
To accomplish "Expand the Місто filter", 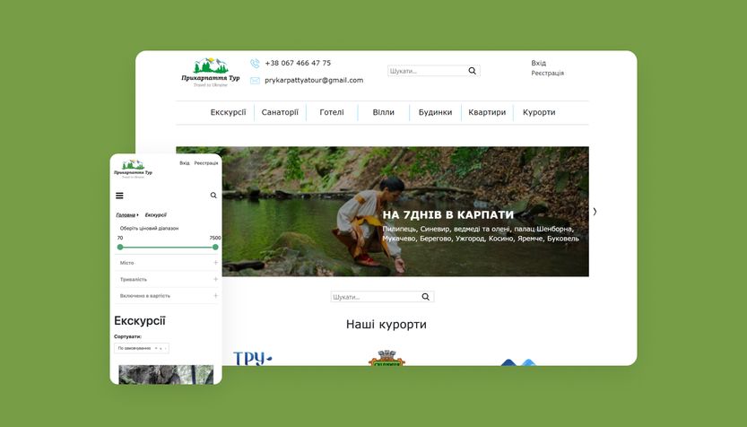I will 216,263.
